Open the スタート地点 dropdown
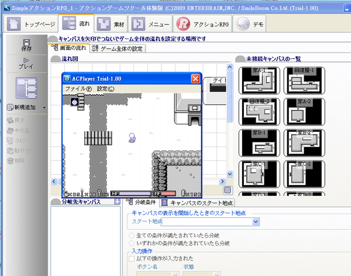Viewport: 351px width, 276px height. [x=256, y=222]
